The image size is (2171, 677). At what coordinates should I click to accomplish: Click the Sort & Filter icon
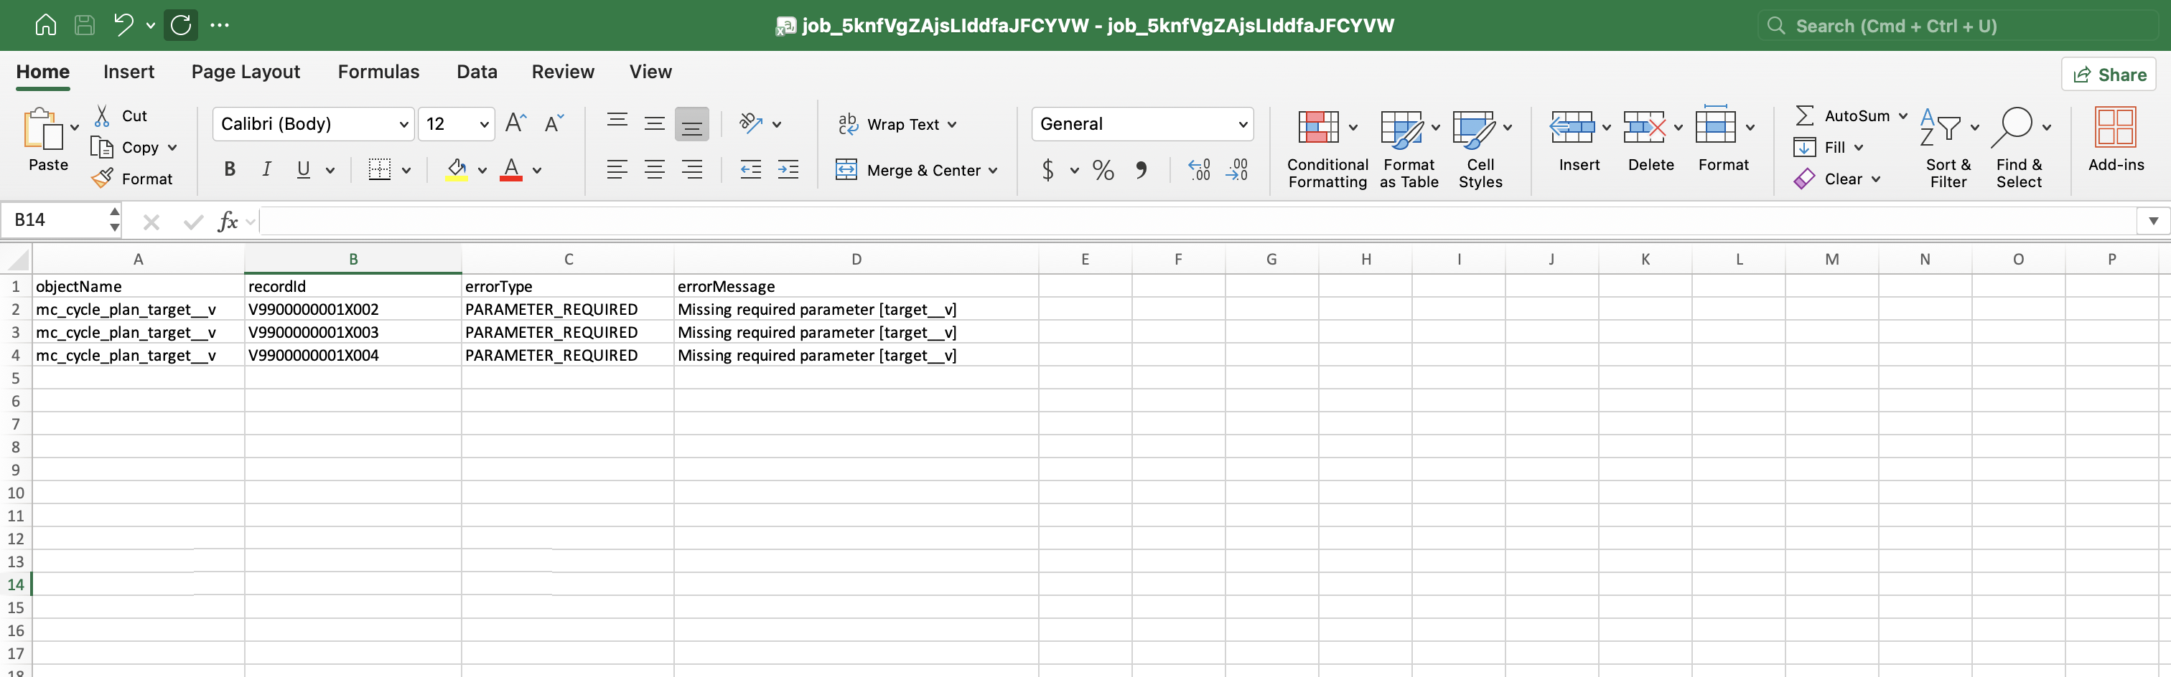click(x=1940, y=128)
